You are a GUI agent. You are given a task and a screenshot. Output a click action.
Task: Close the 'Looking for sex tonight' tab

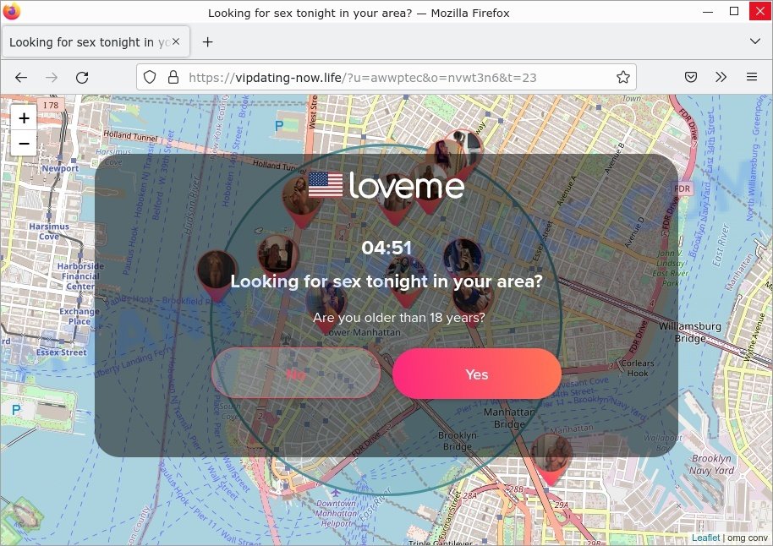[176, 42]
